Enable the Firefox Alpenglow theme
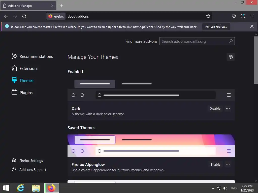This screenshot has height=193, width=258. pos(215,164)
